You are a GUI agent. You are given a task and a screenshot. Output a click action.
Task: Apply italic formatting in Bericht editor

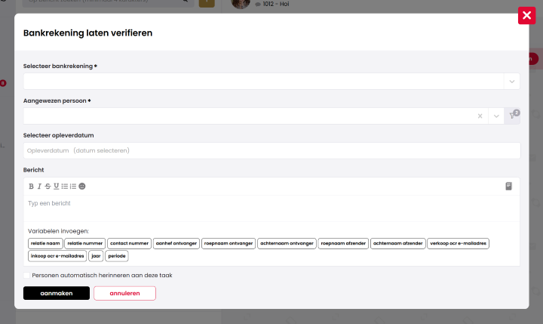point(39,187)
